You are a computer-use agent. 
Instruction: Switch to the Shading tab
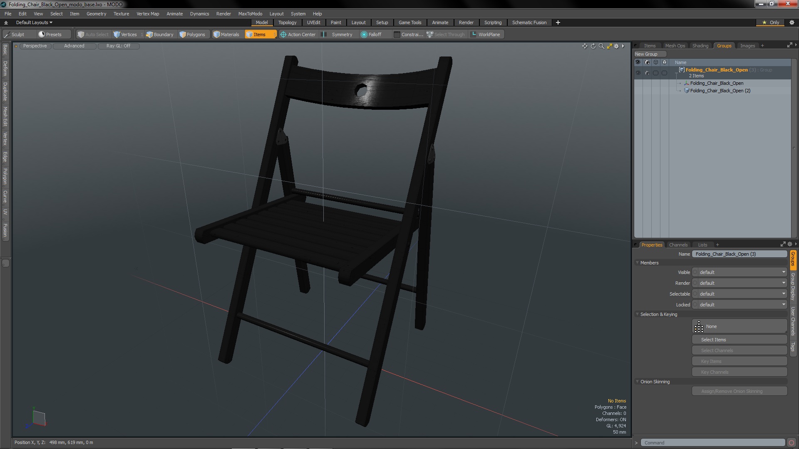700,46
